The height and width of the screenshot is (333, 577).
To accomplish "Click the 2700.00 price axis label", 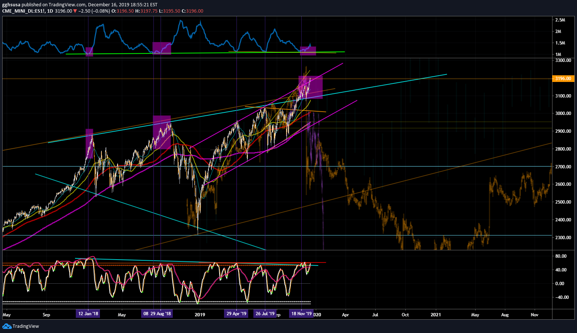I will point(563,167).
